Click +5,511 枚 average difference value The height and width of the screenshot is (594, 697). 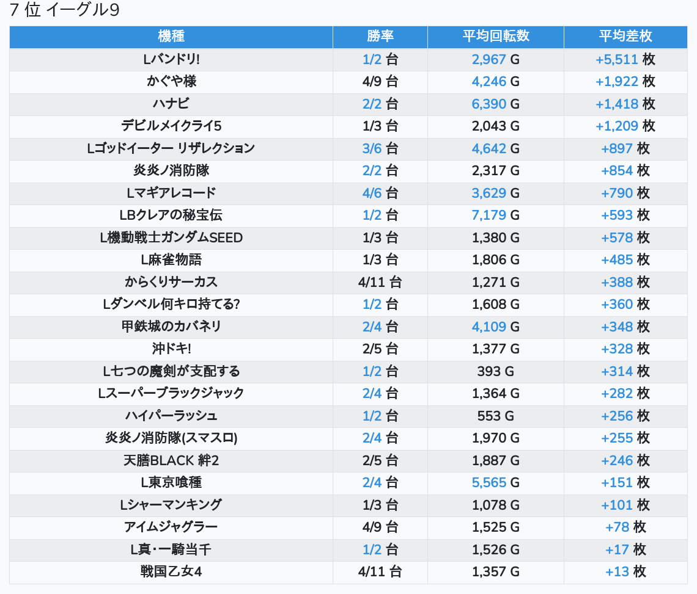click(x=625, y=59)
